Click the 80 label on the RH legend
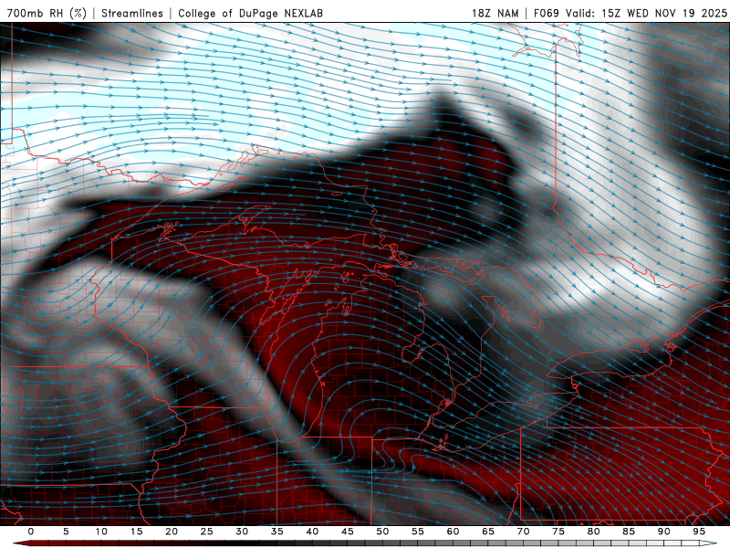Viewport: 730px width, 548px height. pos(593,532)
